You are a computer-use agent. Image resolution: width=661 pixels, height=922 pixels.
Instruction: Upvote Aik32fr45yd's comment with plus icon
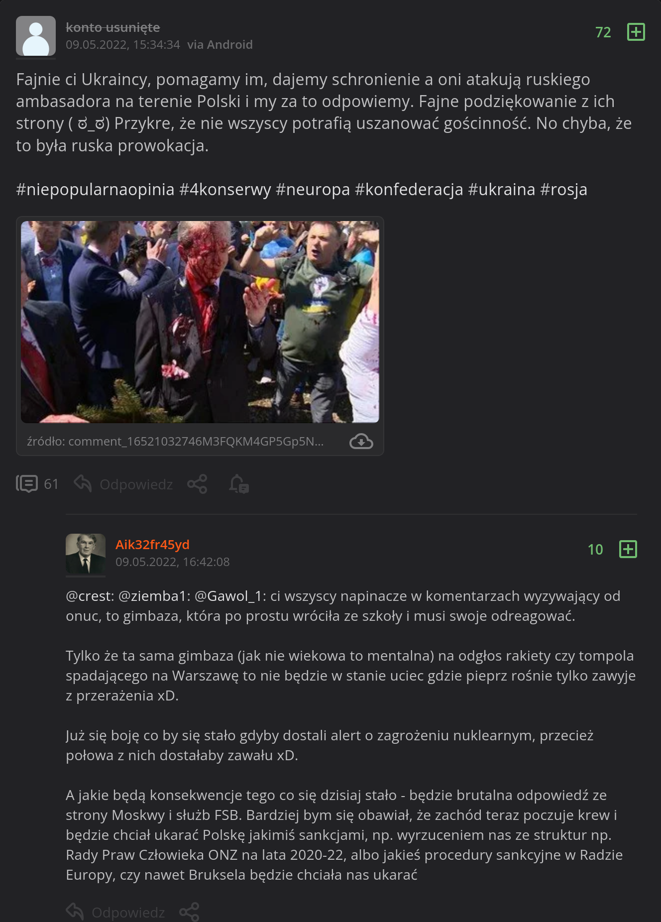(x=628, y=549)
